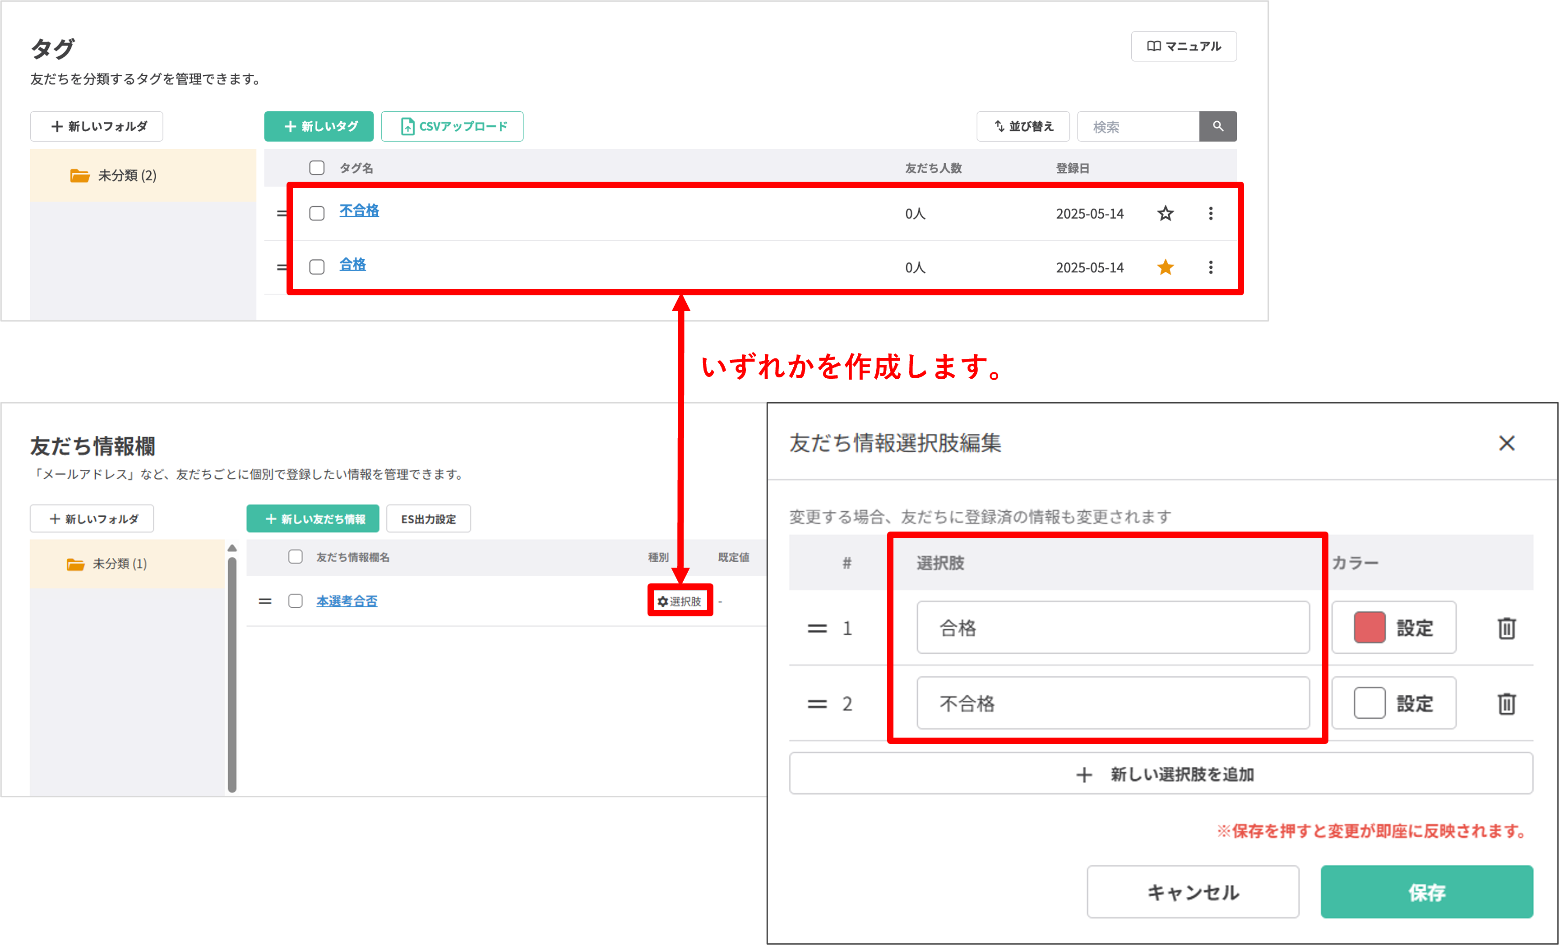
Task: Open the kebab menu for the 合格 tag
Action: click(x=1210, y=267)
